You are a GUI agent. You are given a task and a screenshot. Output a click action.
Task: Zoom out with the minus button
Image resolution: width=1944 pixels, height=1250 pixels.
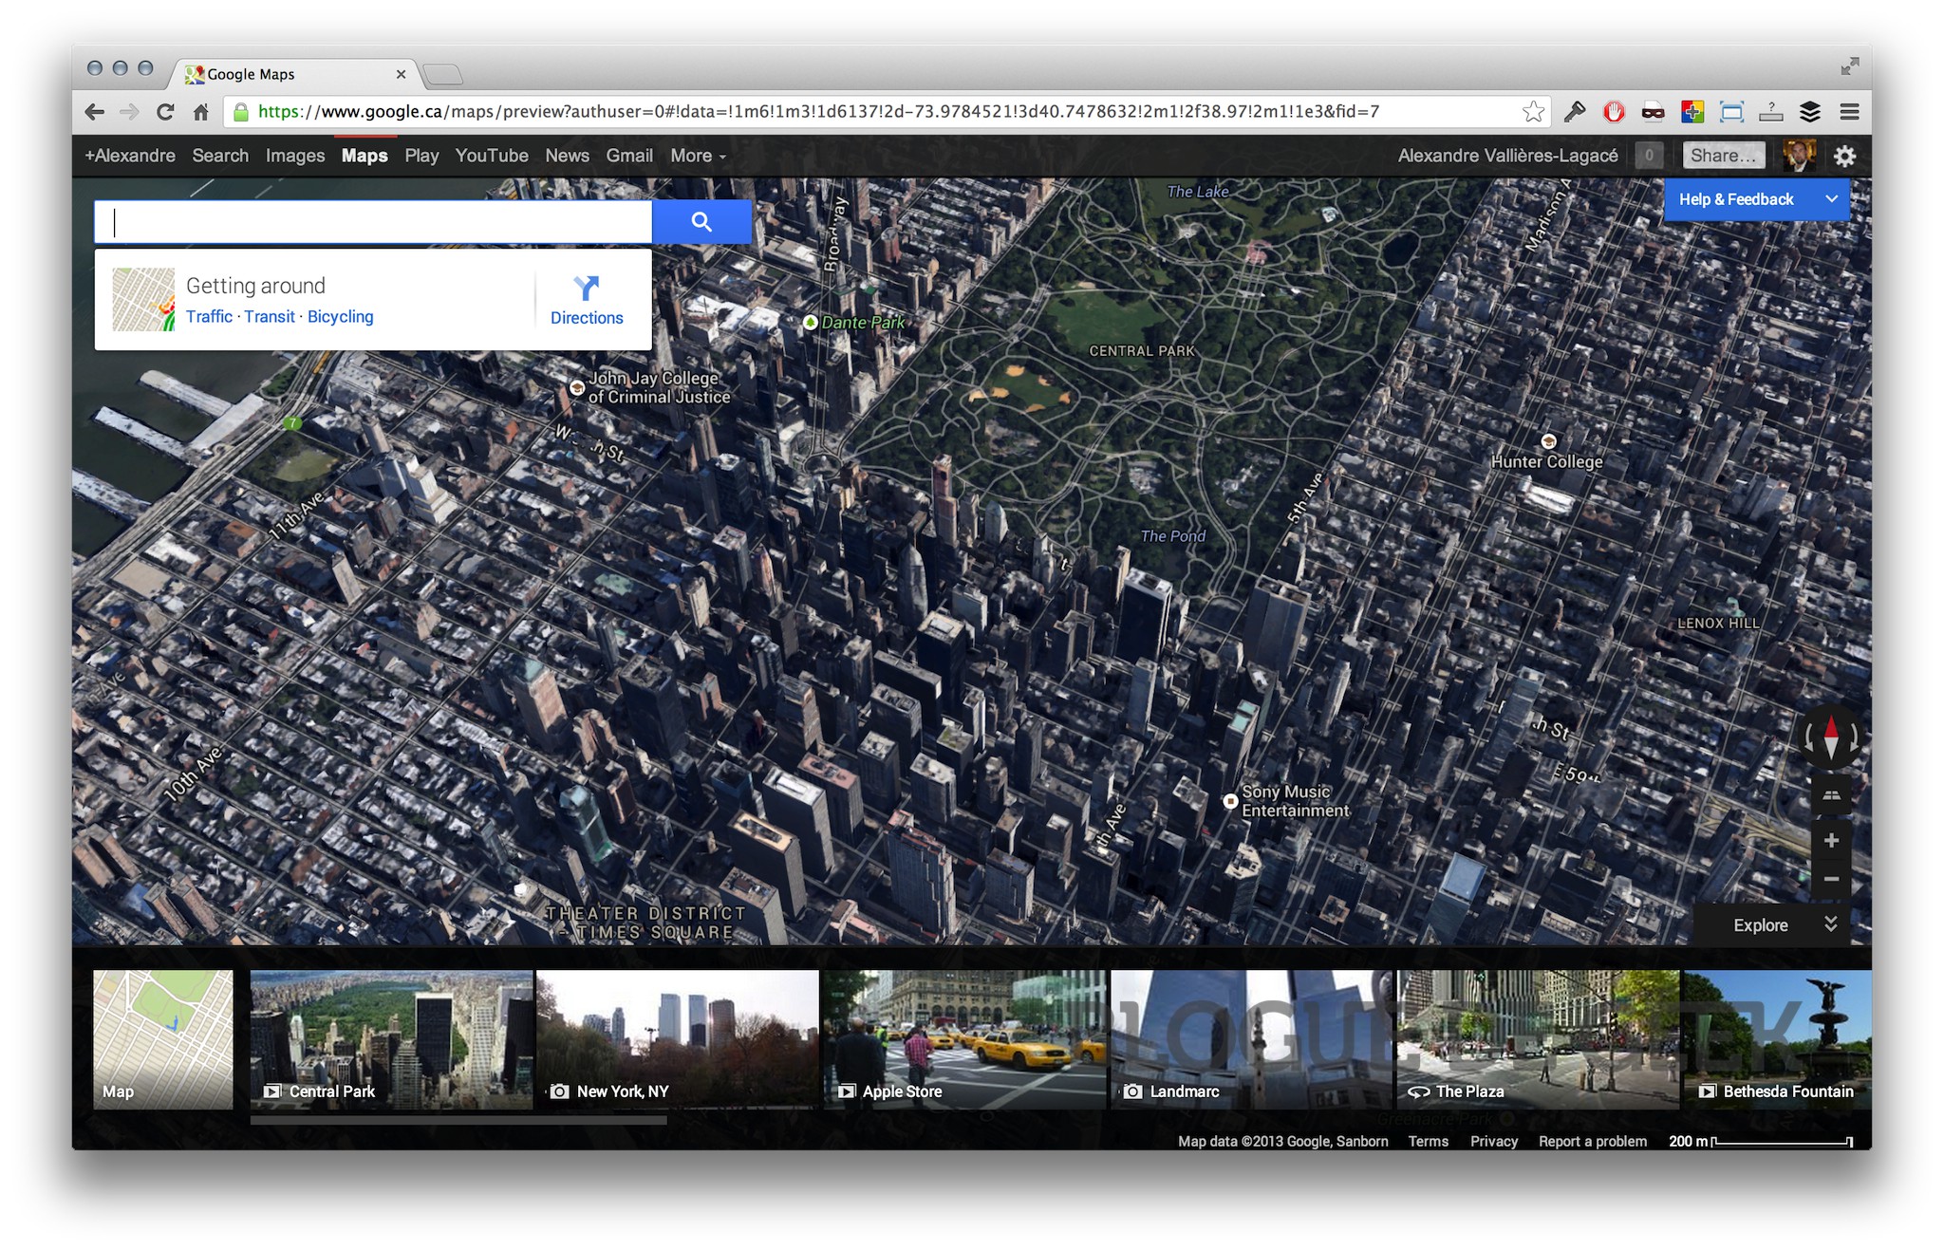click(1831, 879)
